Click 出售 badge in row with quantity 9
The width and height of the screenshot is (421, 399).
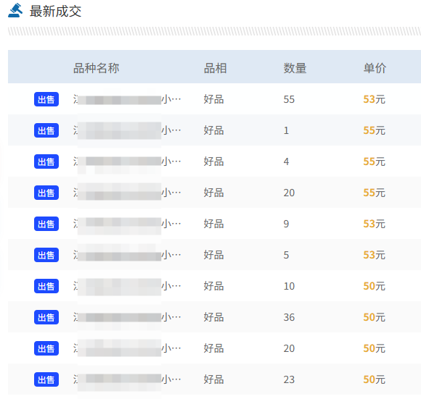pos(46,224)
